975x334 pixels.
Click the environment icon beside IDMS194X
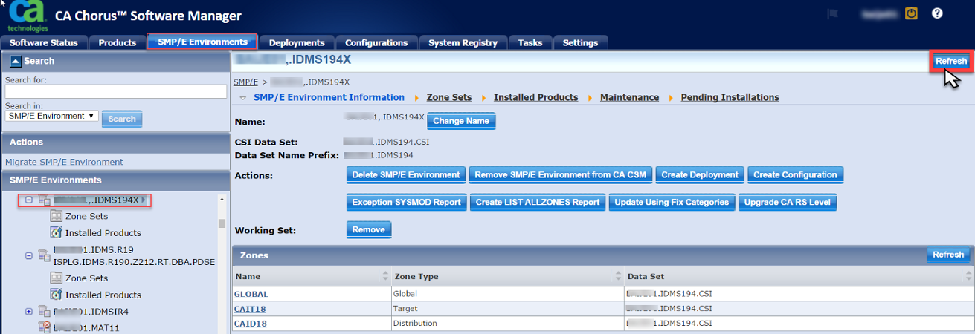[x=44, y=200]
